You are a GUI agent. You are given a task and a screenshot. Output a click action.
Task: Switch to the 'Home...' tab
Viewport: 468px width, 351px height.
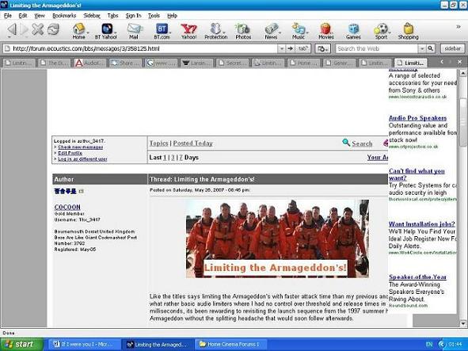click(x=303, y=63)
